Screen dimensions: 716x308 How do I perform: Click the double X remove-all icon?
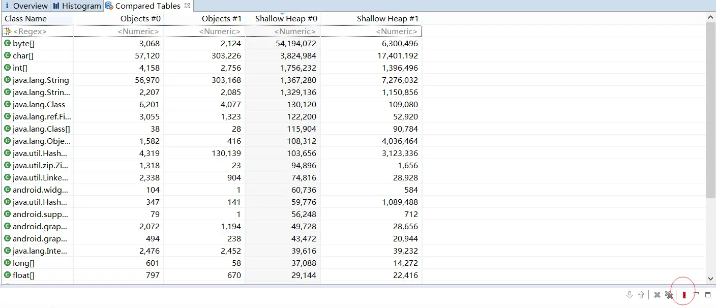(669, 295)
